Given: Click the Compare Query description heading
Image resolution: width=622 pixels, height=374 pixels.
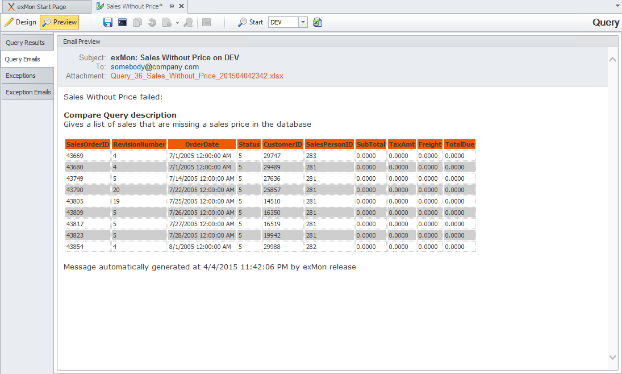Looking at the screenshot, I should point(120,115).
